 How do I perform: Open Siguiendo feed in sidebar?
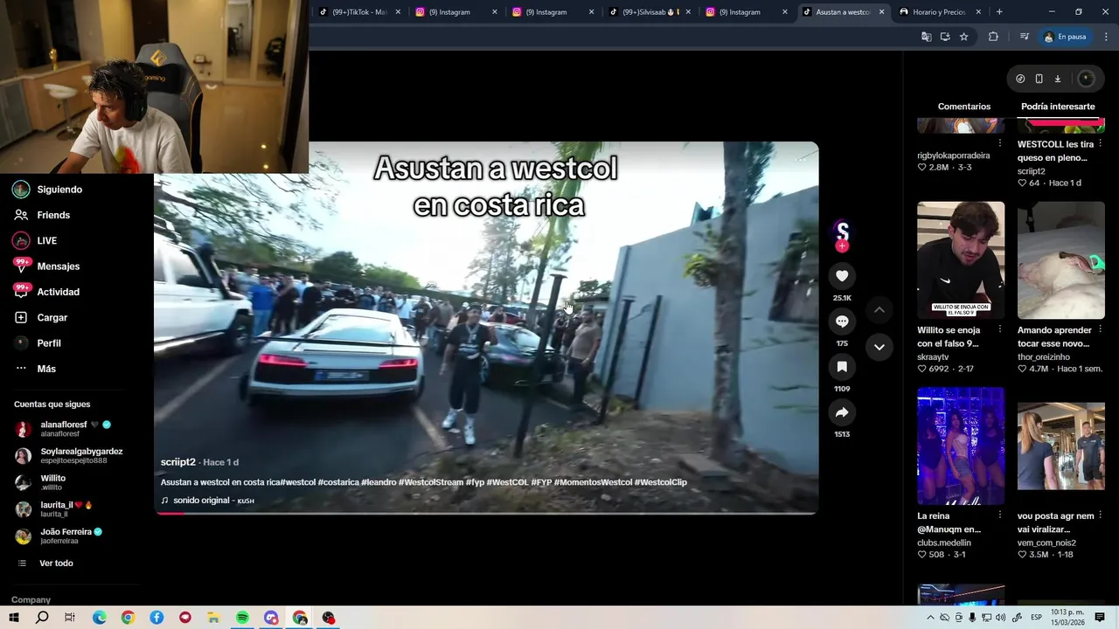click(59, 190)
